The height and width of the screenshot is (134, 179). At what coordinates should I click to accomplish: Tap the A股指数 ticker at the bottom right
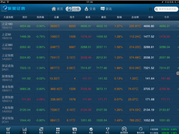click(164, 130)
